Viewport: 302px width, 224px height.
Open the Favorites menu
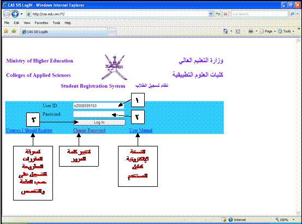[42, 23]
